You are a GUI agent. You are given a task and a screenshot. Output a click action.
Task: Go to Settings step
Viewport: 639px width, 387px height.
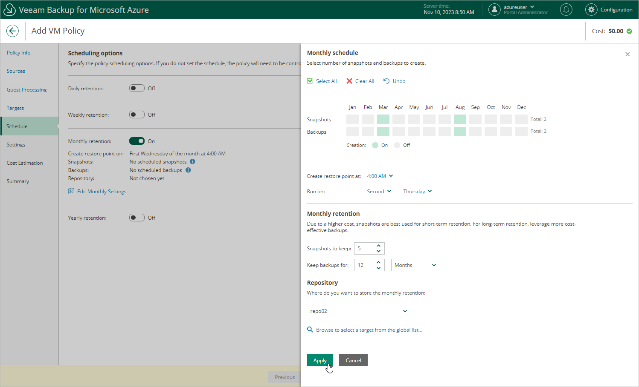(16, 145)
